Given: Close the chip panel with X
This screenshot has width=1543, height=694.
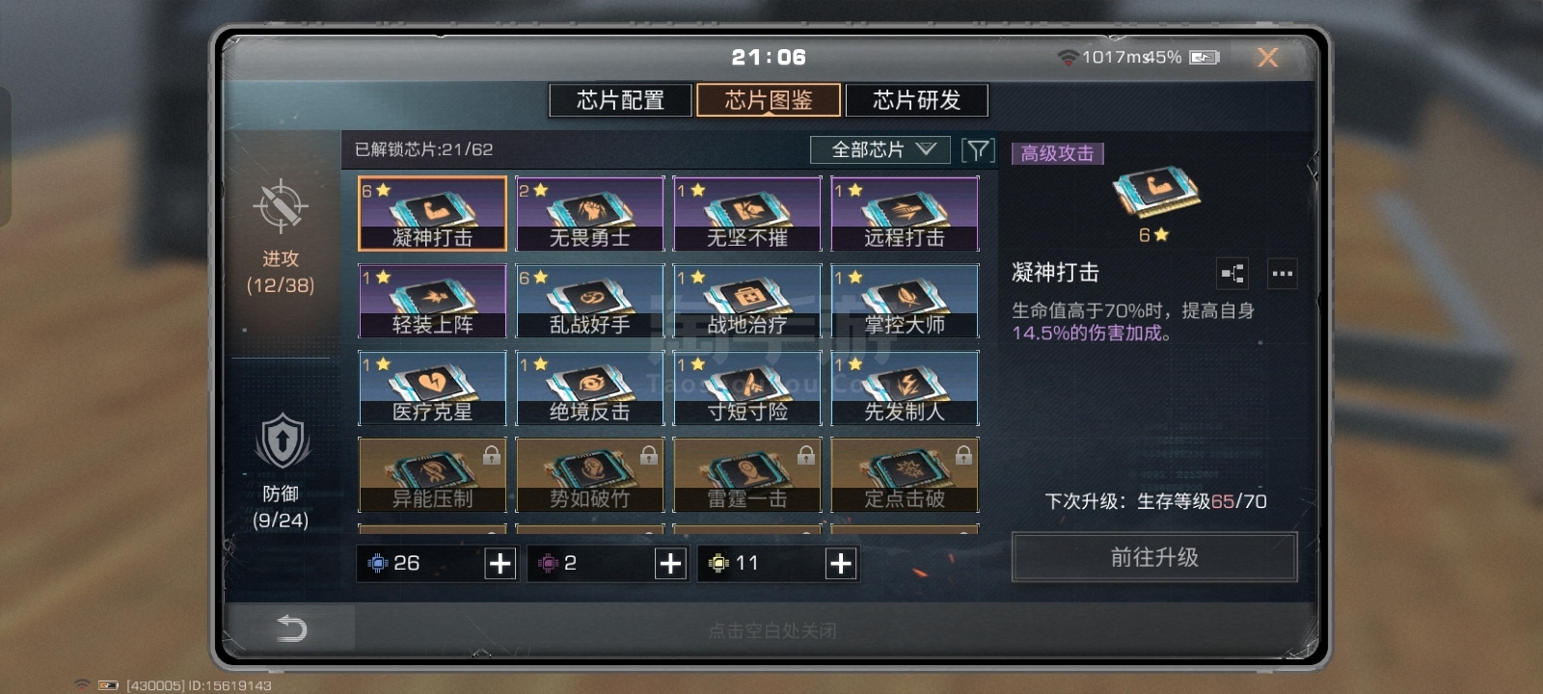Looking at the screenshot, I should 1267,58.
